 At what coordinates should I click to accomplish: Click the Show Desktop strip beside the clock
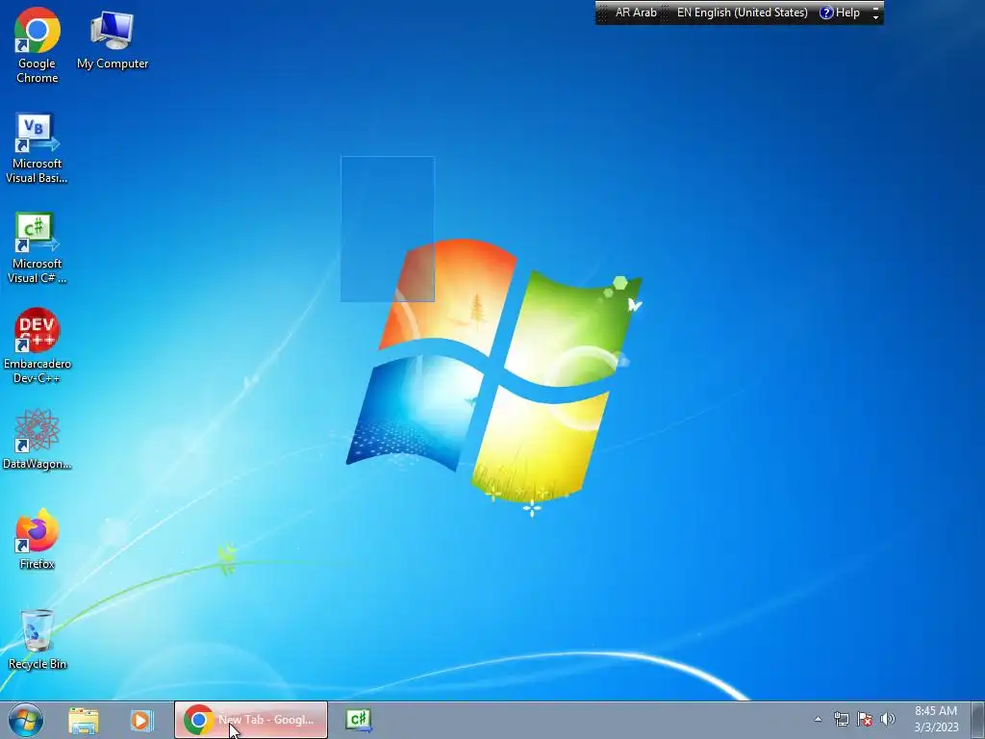(977, 720)
